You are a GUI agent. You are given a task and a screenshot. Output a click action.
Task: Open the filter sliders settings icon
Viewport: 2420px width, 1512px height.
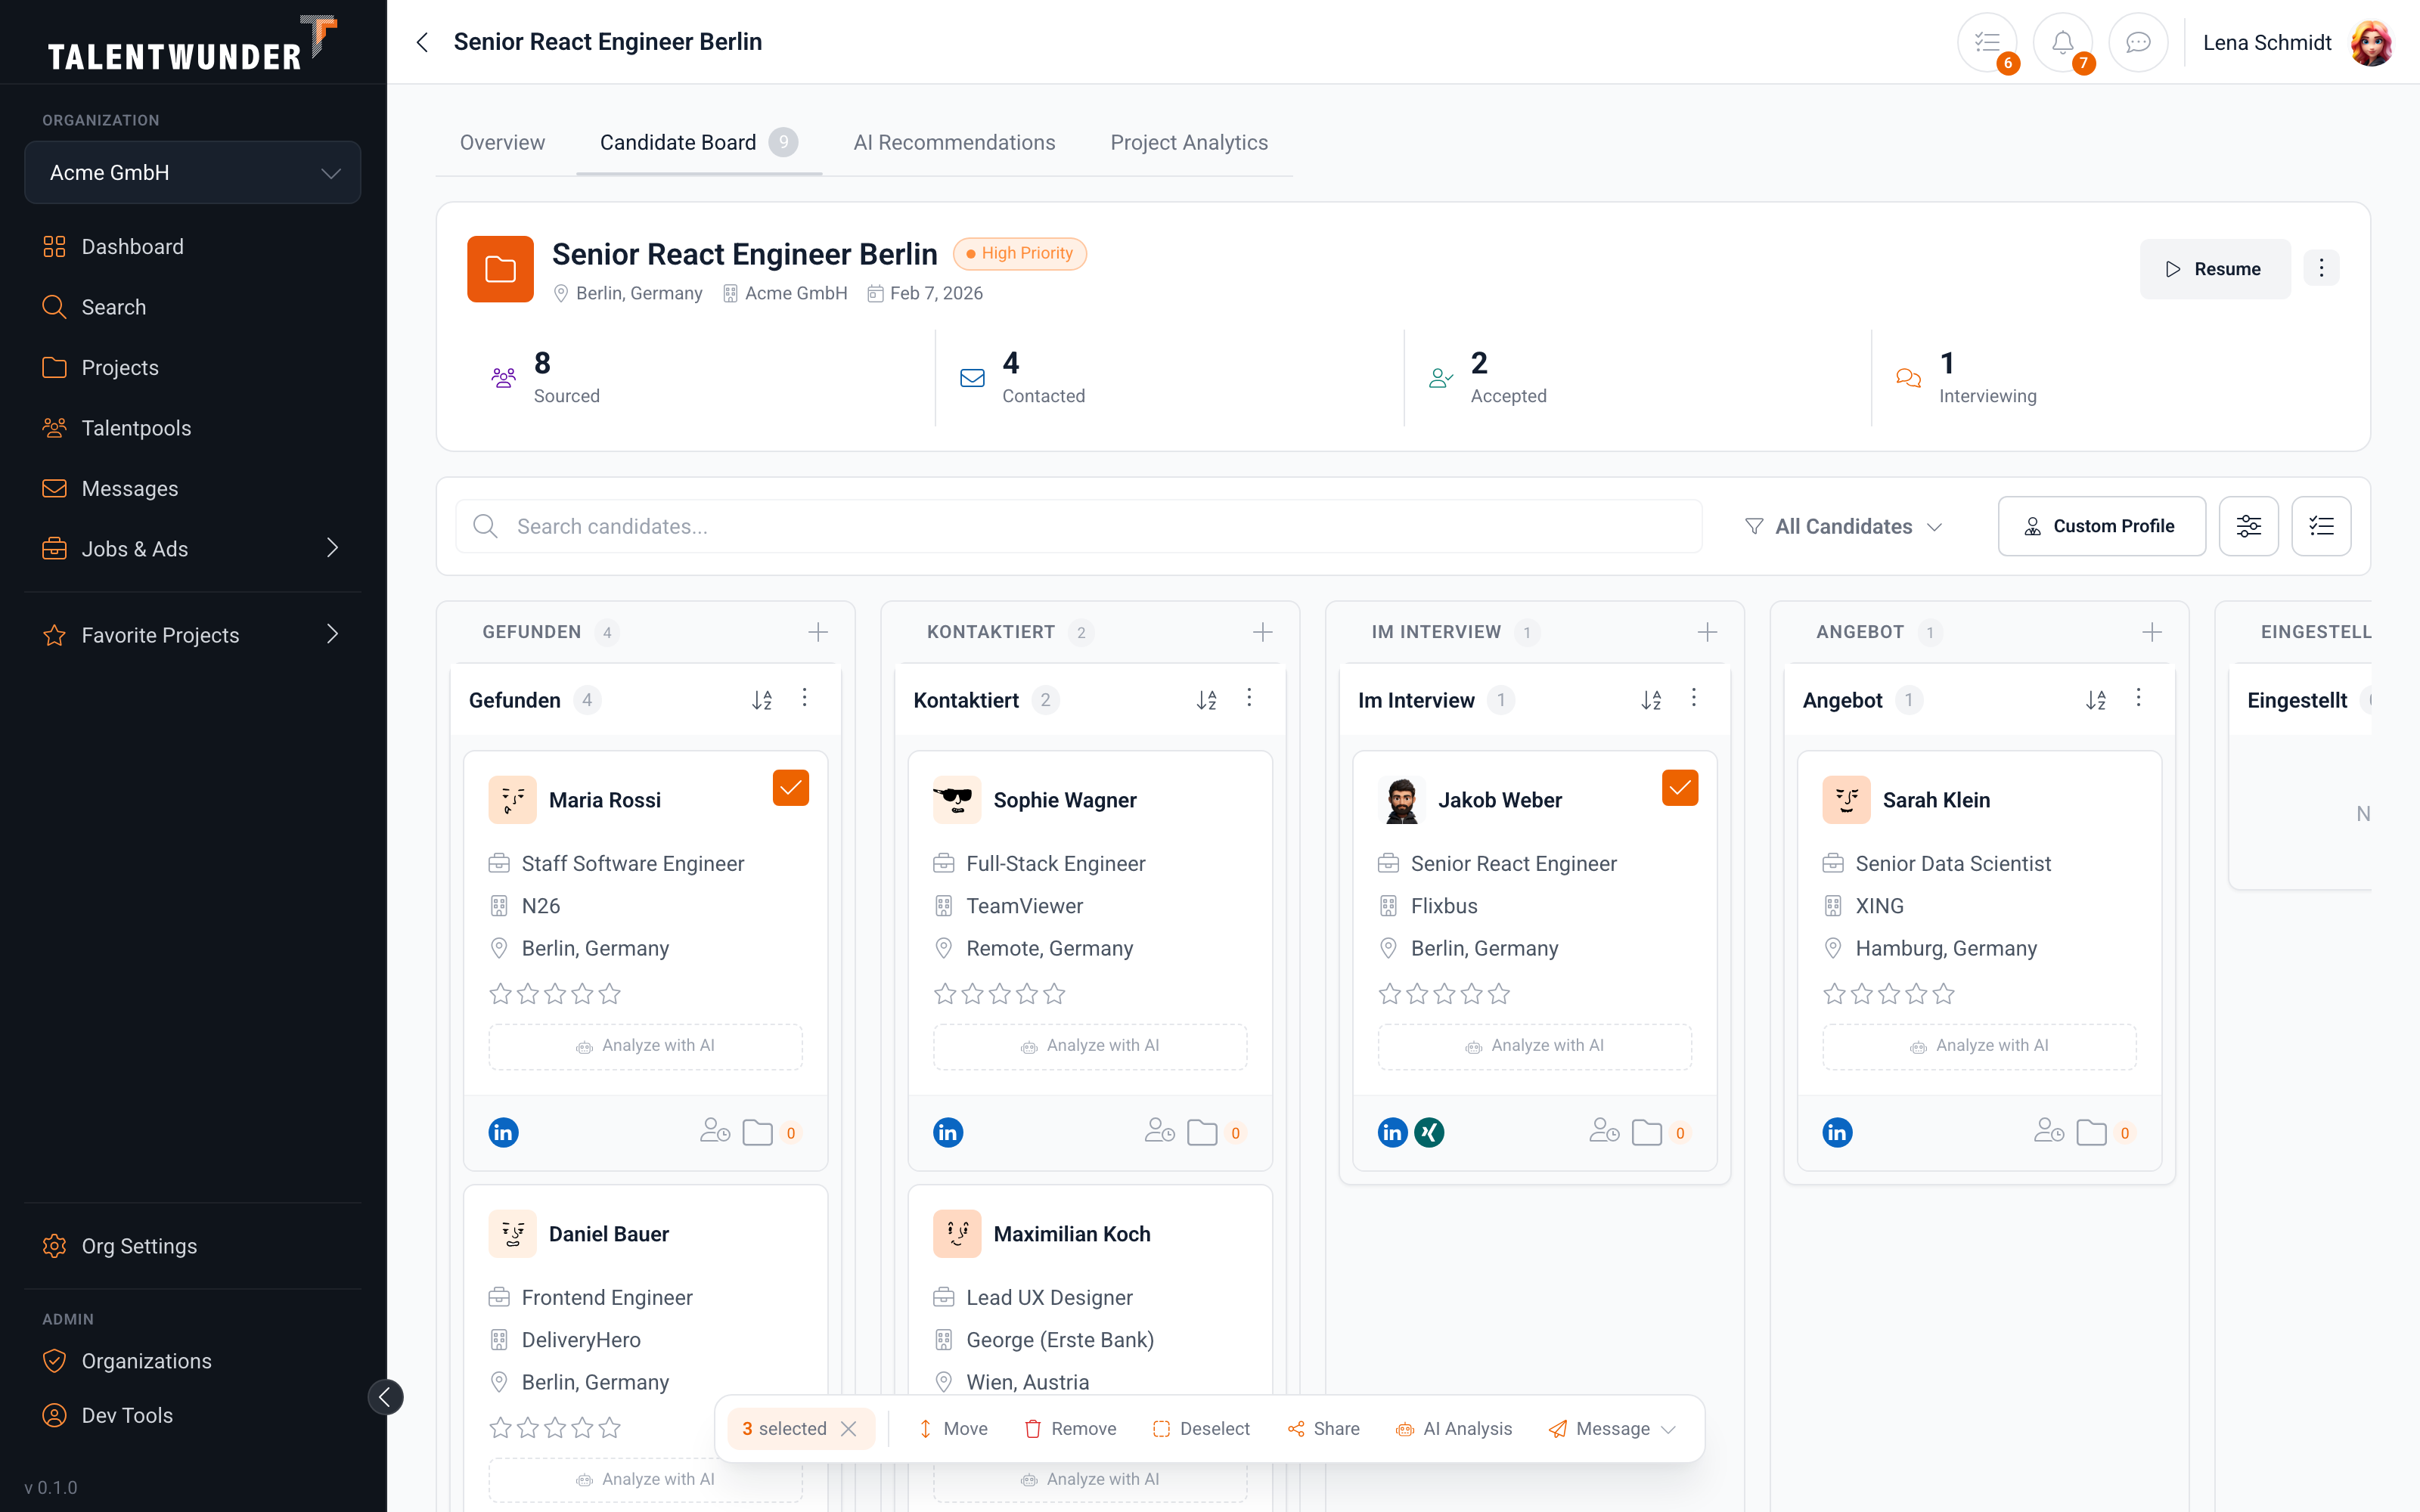pyautogui.click(x=2248, y=526)
